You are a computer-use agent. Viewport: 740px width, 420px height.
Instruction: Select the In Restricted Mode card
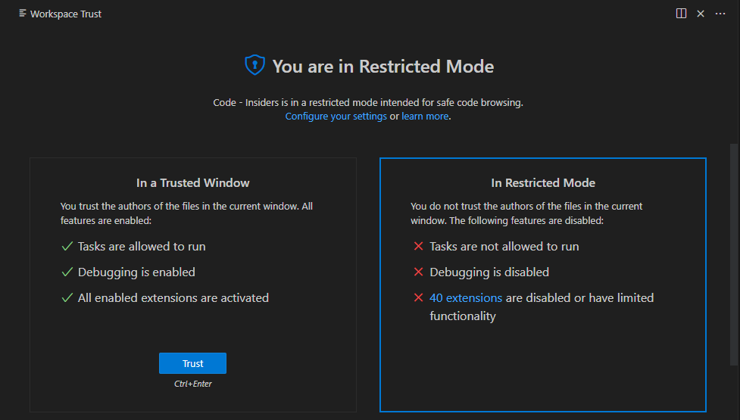542,363
